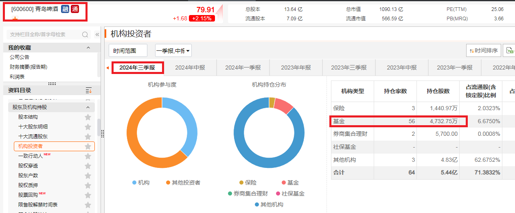
Task: Click the 持仓股数 column header
Action: 438,91
